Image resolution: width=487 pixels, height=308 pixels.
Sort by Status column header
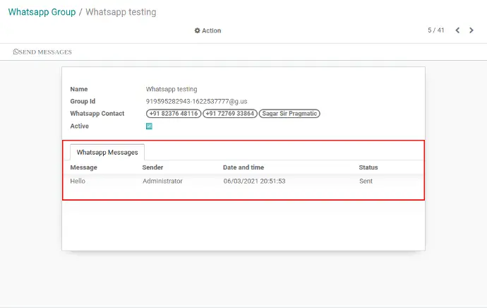[368, 167]
